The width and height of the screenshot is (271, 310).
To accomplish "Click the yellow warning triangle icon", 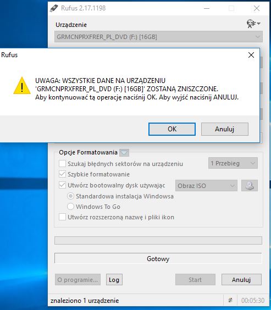I will tap(22, 85).
